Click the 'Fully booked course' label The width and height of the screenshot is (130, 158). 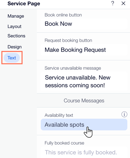click(65, 143)
